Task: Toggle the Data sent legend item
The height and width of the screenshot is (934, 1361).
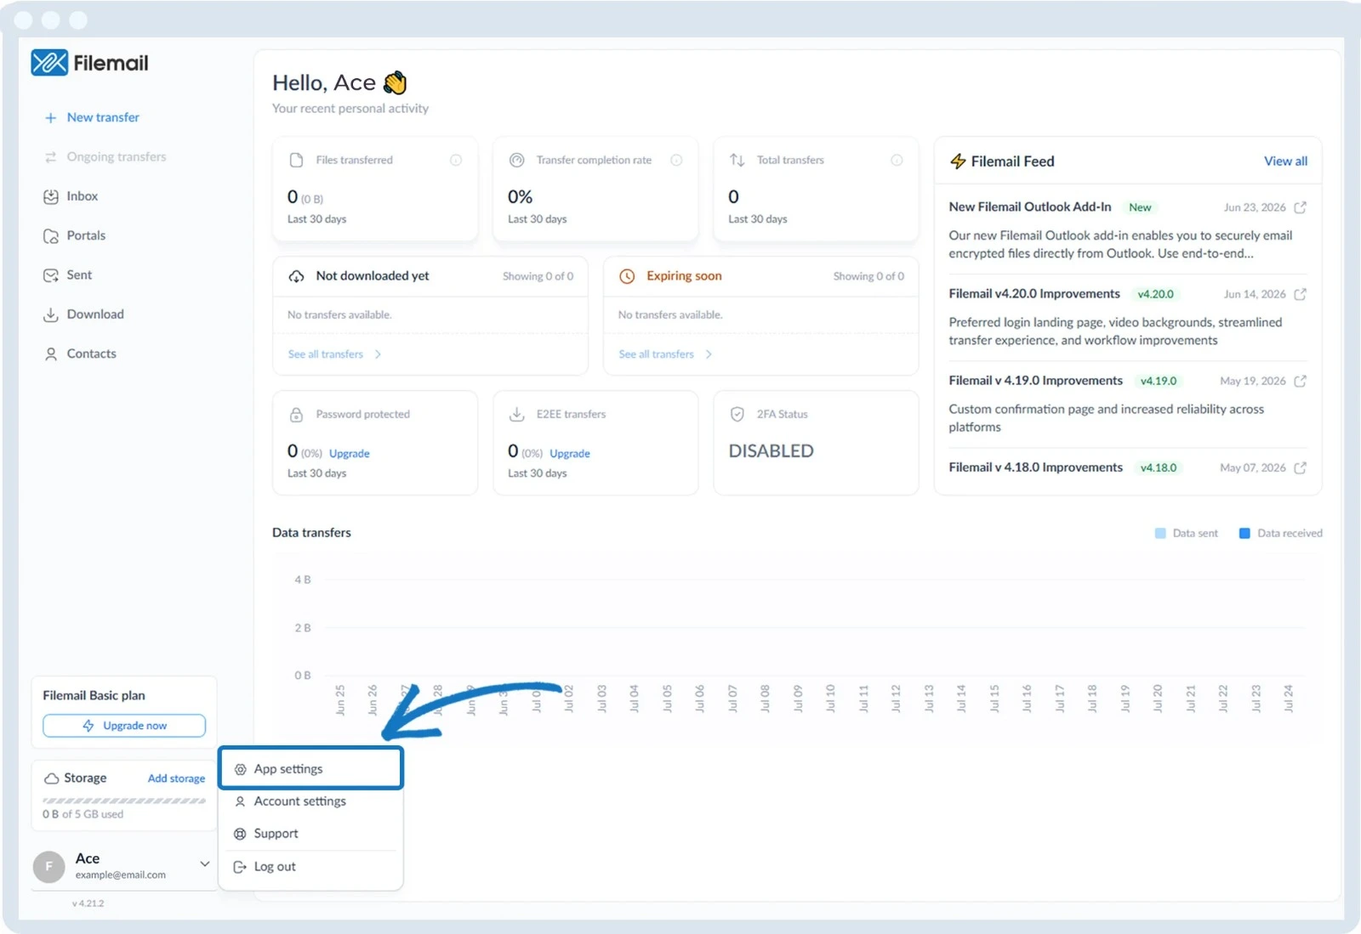Action: [1186, 533]
